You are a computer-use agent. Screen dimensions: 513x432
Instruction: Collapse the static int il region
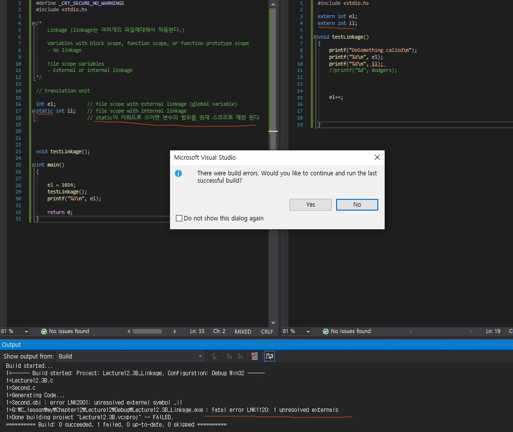click(x=34, y=111)
